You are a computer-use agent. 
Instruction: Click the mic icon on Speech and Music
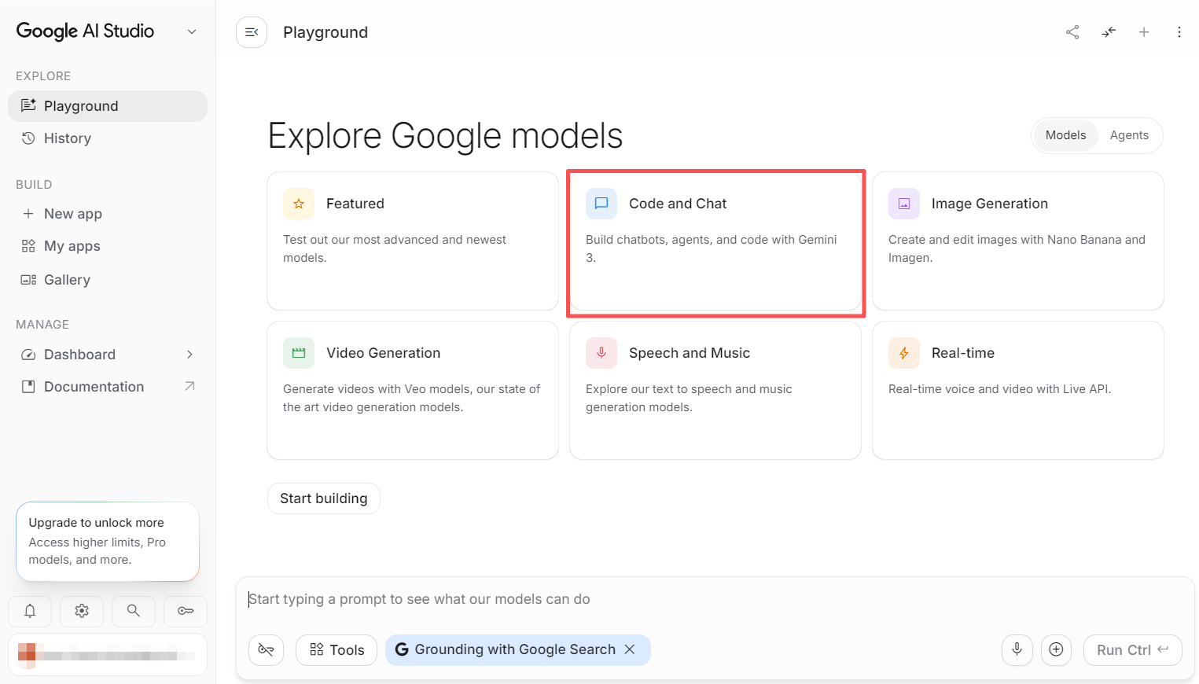coord(601,353)
